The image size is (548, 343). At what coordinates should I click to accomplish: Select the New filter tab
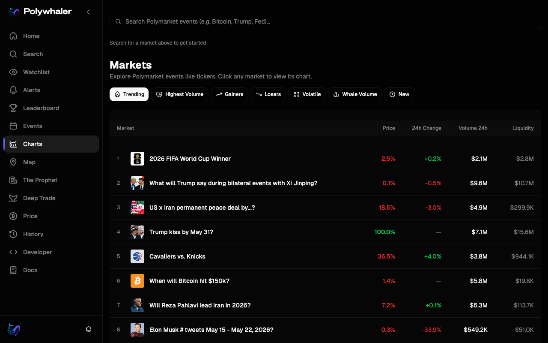click(399, 94)
